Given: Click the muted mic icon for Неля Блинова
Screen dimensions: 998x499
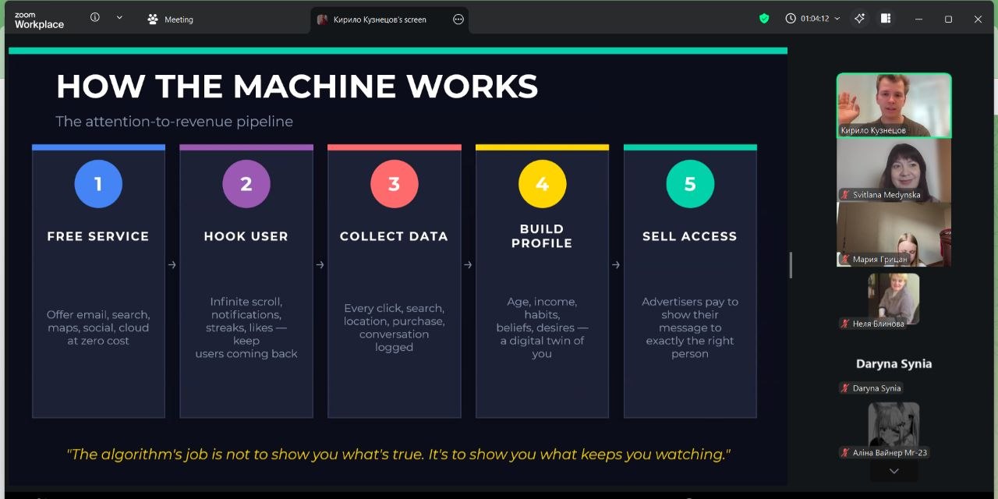Looking at the screenshot, I should coord(844,324).
